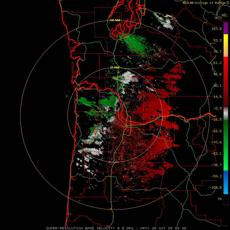This screenshot has width=230, height=230.
Task: Click the 50 NMI range ring label
Action: pos(115,67)
